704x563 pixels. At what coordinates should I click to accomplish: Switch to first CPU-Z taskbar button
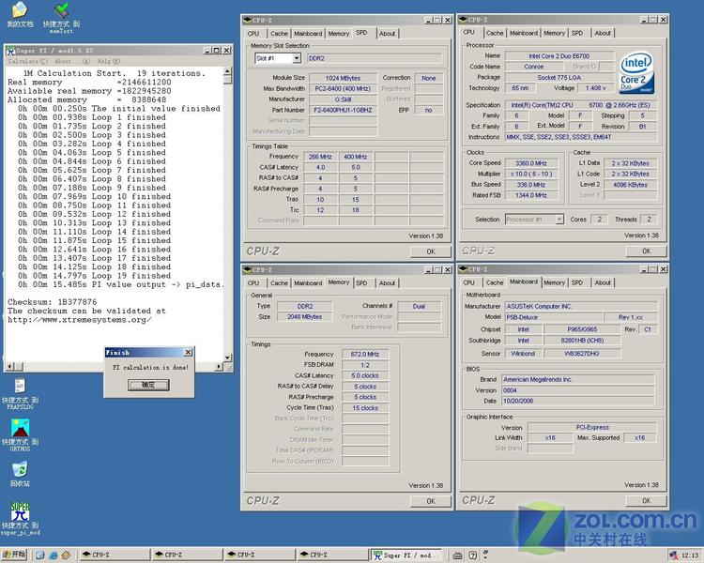coord(114,555)
